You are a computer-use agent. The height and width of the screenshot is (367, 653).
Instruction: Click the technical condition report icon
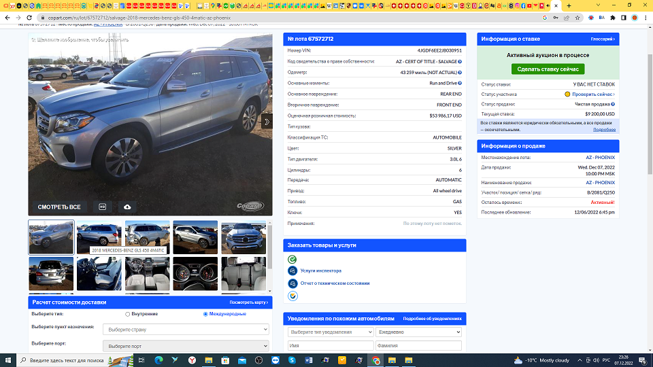click(x=292, y=283)
